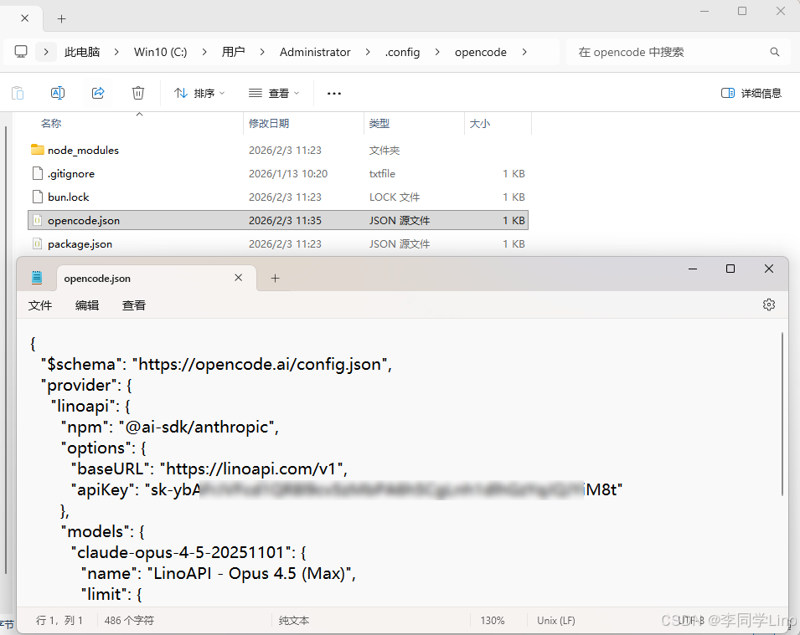The image size is (800, 635).
Task: Click 2026/2/3 11:35 date of opencode.json
Action: pyautogui.click(x=285, y=221)
